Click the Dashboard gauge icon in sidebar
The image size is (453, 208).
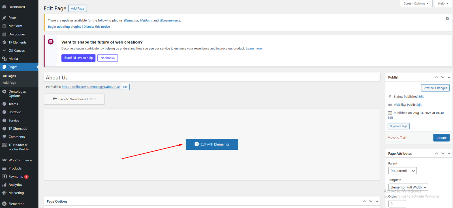(4, 7)
